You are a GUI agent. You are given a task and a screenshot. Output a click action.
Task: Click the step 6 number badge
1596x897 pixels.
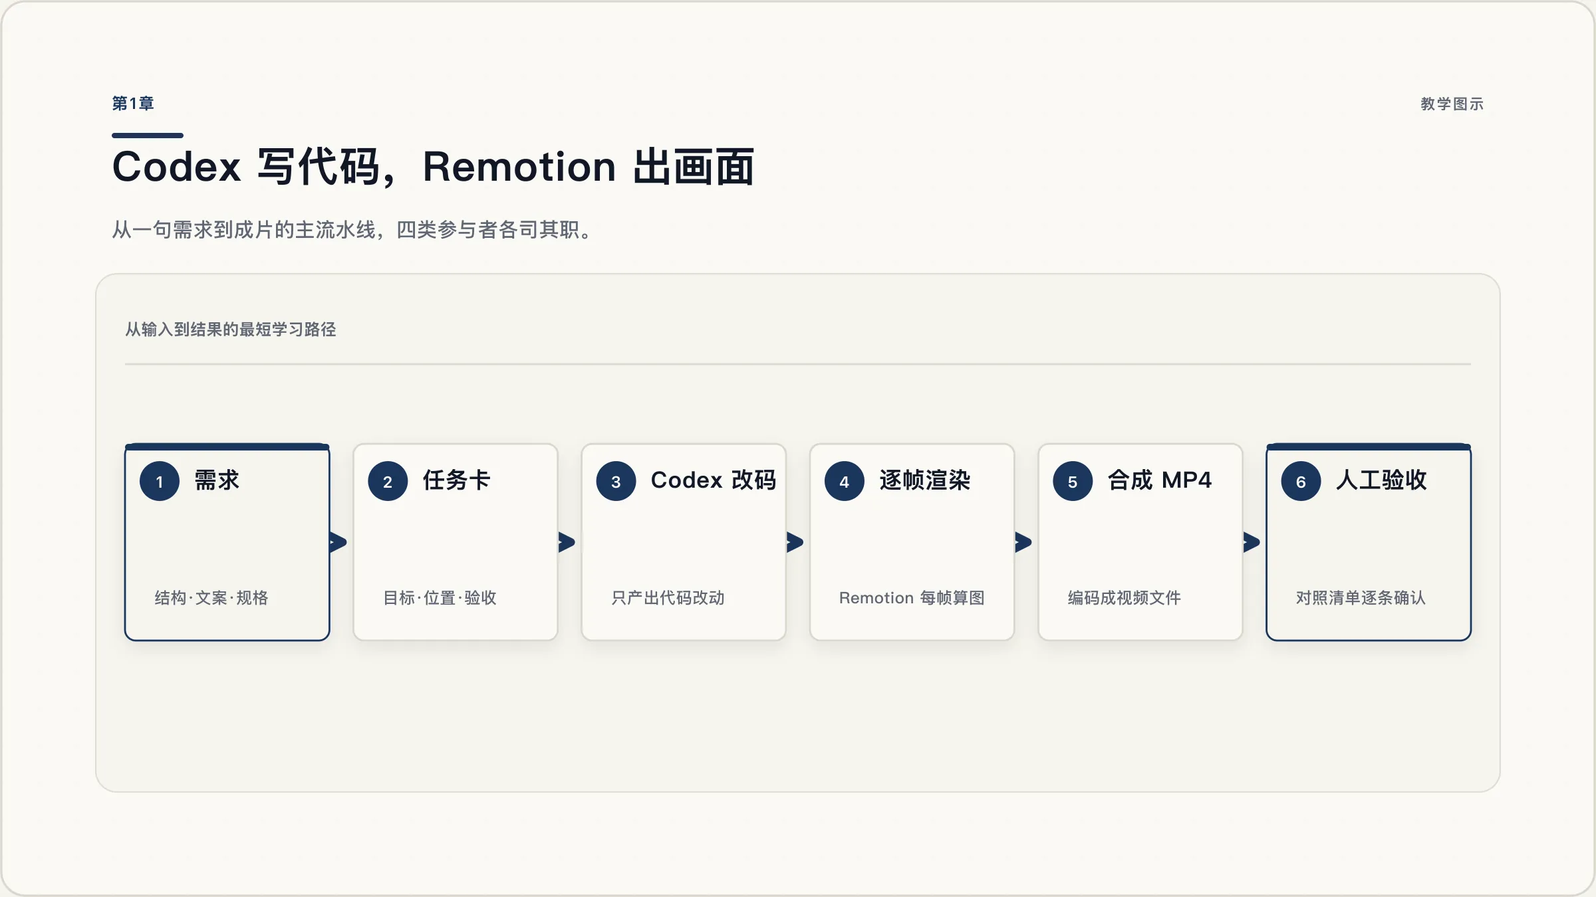[1301, 481]
